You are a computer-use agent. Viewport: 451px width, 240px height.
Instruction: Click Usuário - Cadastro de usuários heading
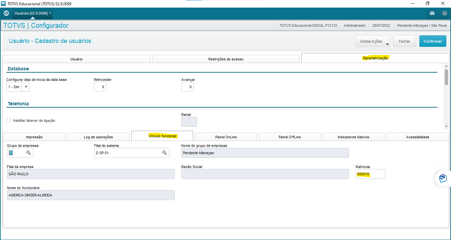tap(50, 41)
